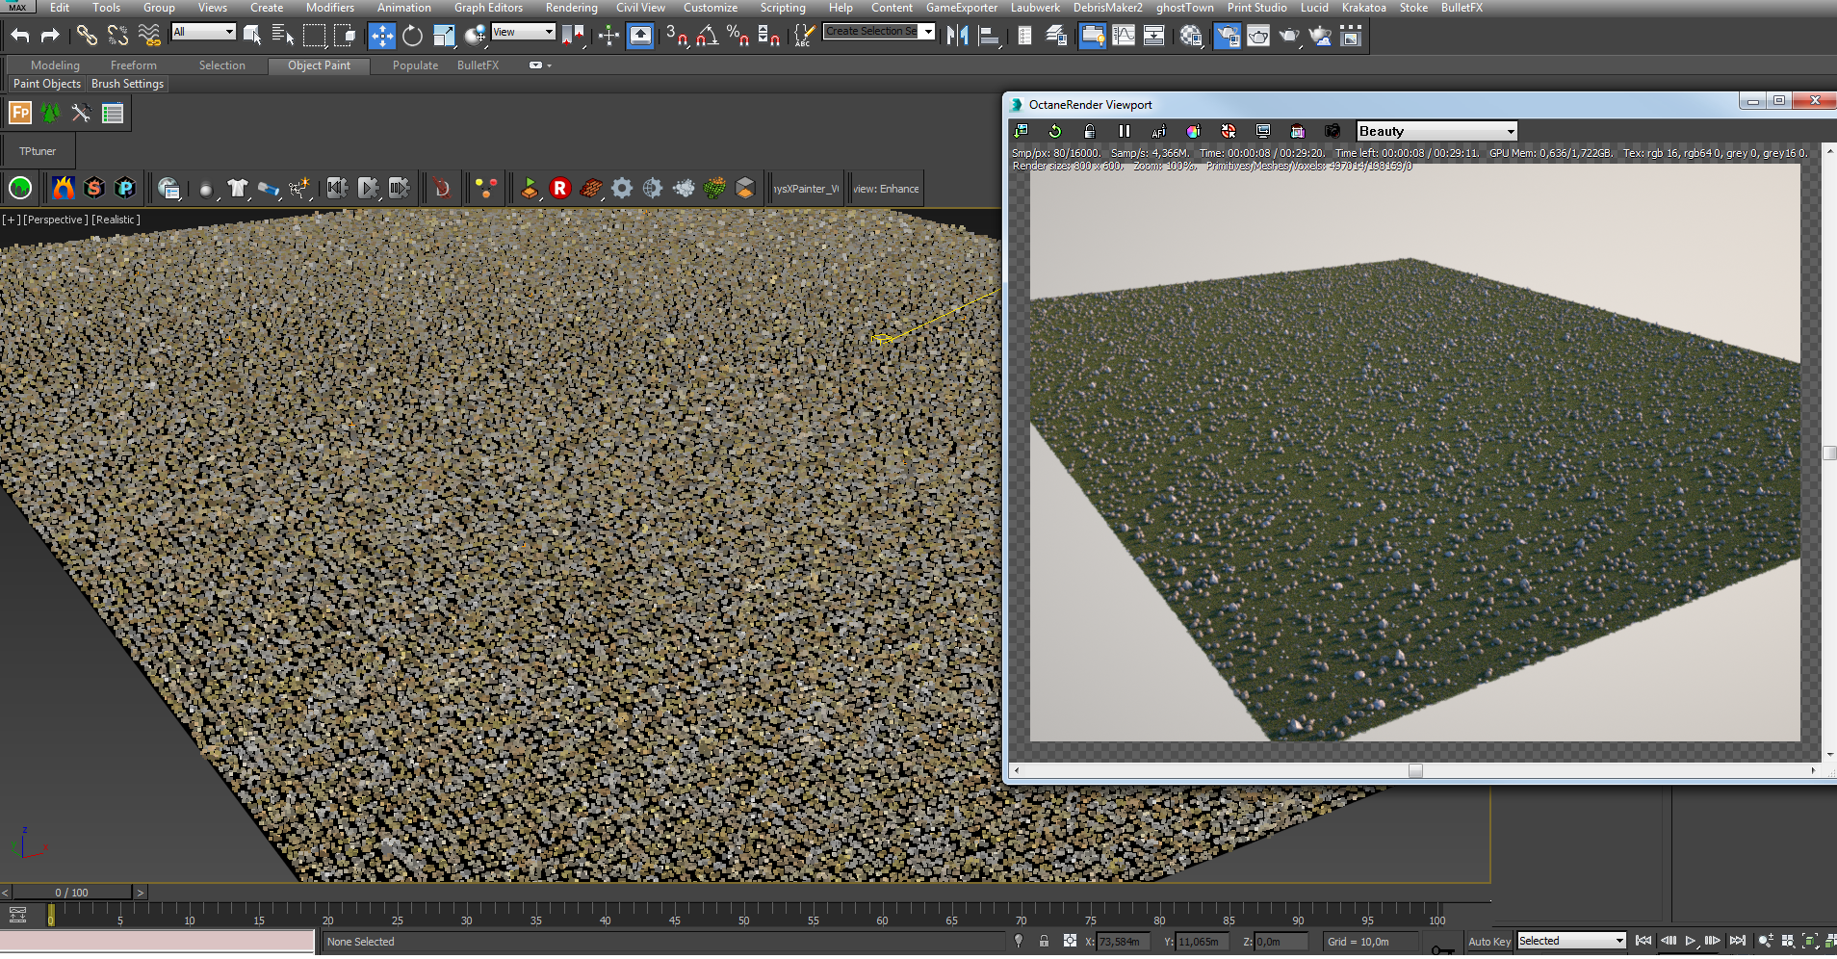Click the Unlink Selection icon
This screenshot has width=1837, height=959.
coord(117,37)
